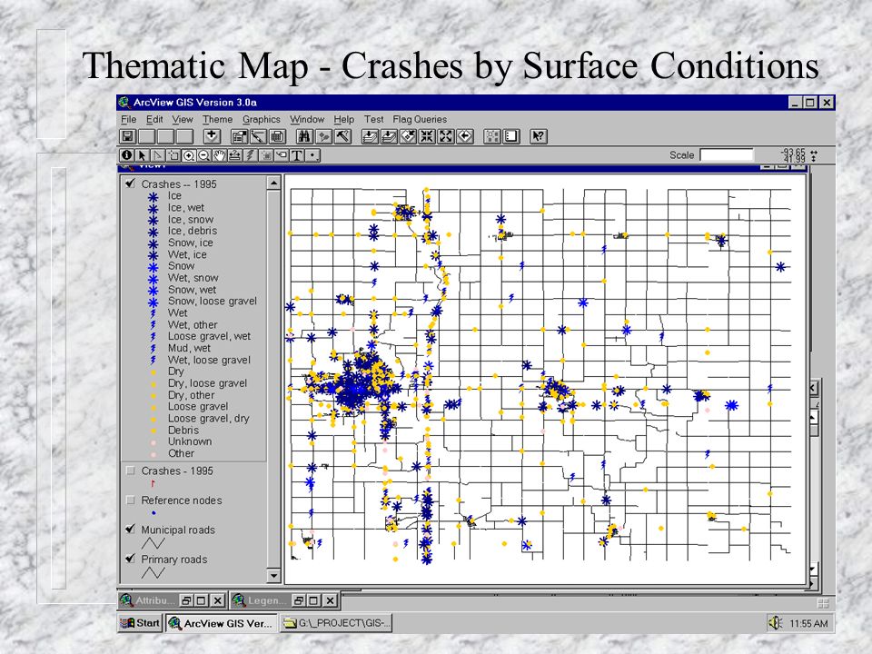The image size is (872, 654).
Task: Select the Pan hand tool
Action: click(x=220, y=155)
